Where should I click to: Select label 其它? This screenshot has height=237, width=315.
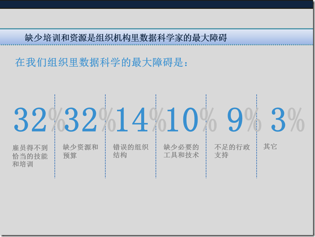(x=270, y=146)
